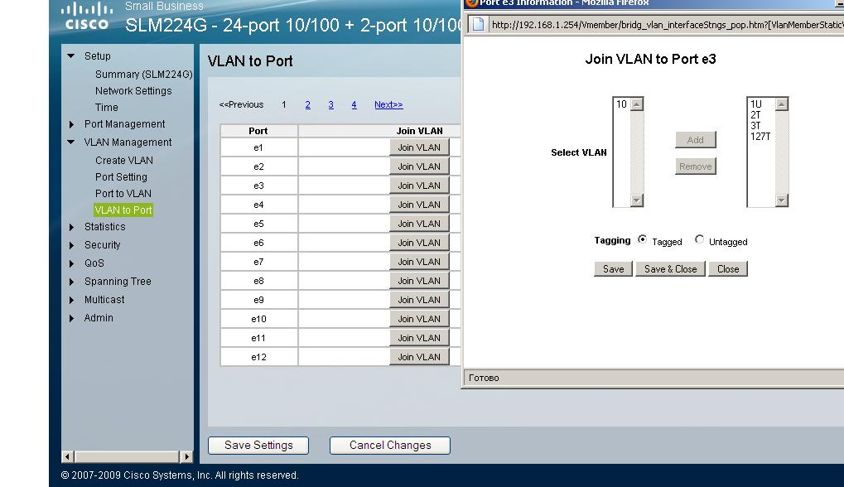Click the Save Settings button
Image resolution: width=844 pixels, height=487 pixels.
[258, 446]
